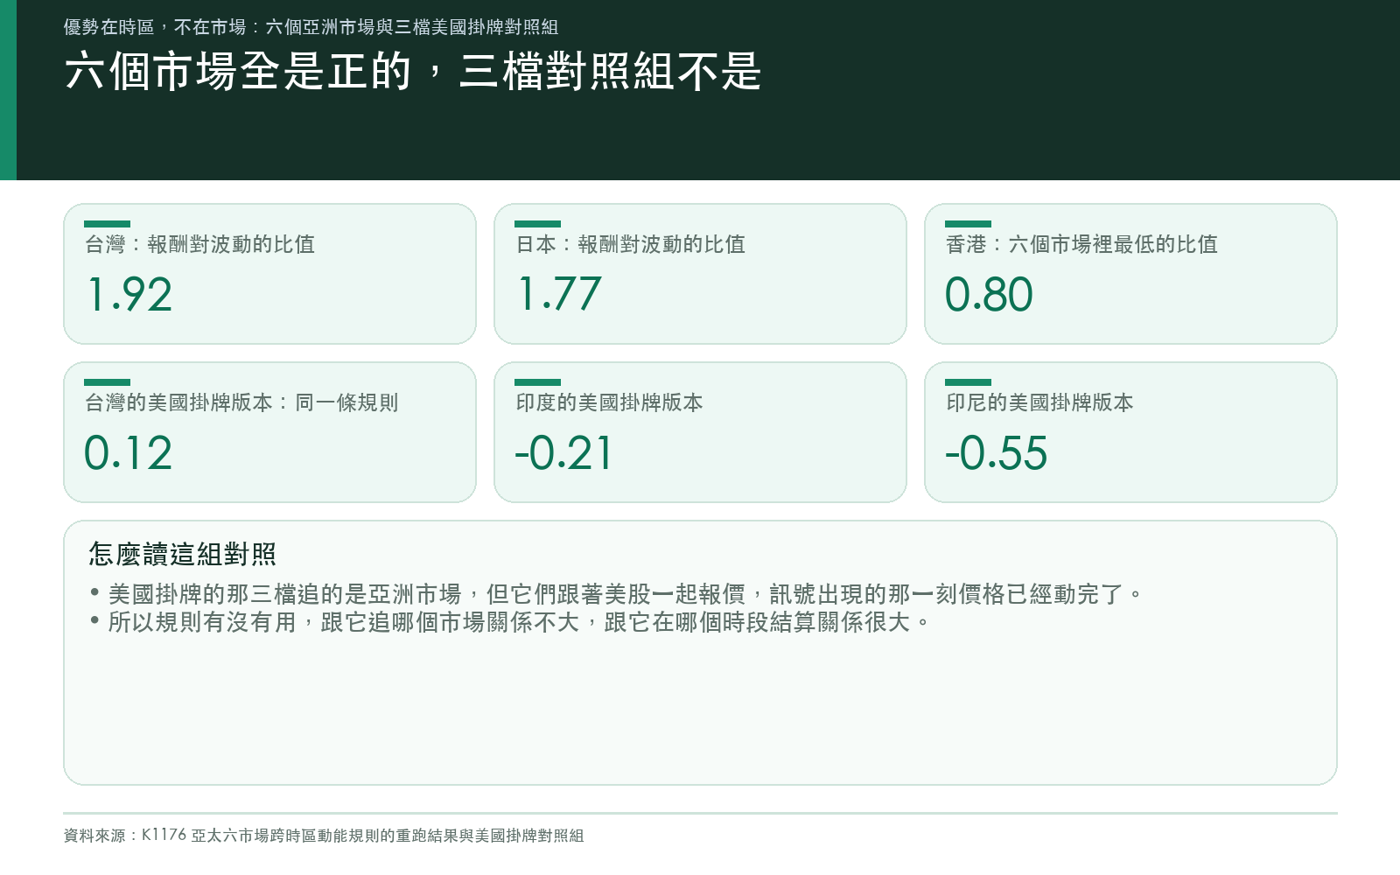Click the value 1.92

[129, 295]
